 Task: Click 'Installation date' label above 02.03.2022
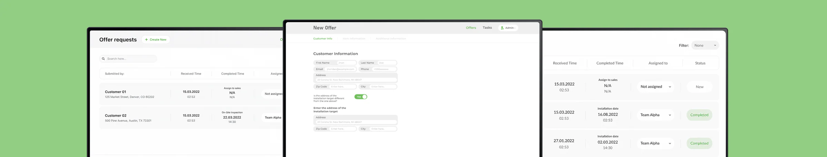pyautogui.click(x=608, y=136)
